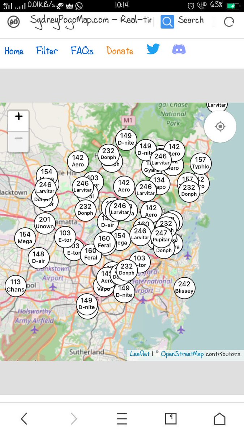Tap the Search label in browser bar
The height and width of the screenshot is (435, 244).
pos(191,20)
